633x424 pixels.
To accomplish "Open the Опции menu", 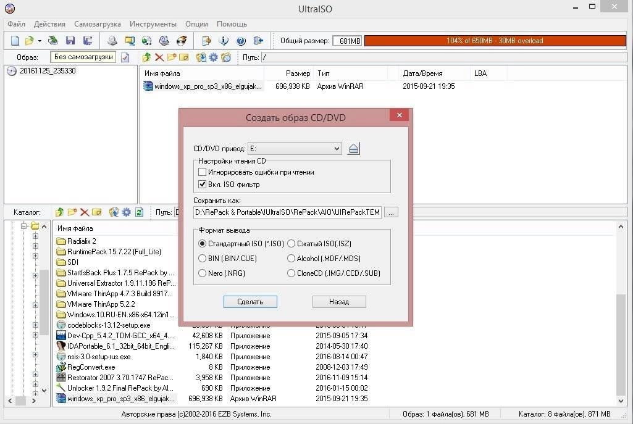I will 196,24.
